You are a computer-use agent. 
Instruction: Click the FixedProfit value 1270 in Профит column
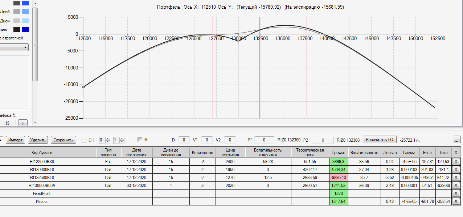tap(339, 193)
